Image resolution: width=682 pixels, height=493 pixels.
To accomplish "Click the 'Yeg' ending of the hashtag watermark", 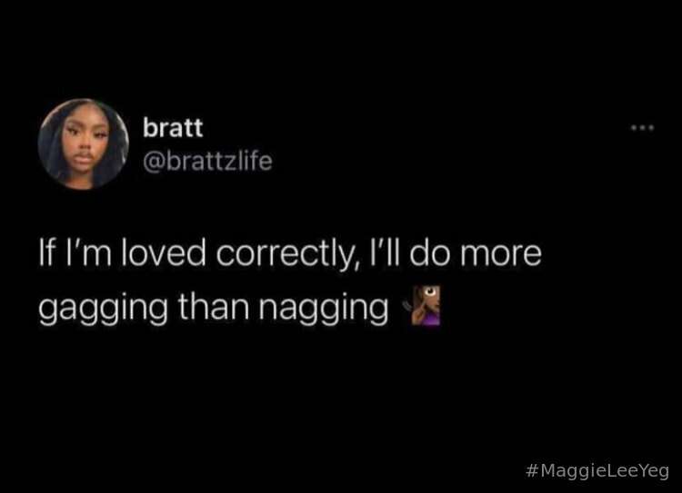I will pos(655,472).
